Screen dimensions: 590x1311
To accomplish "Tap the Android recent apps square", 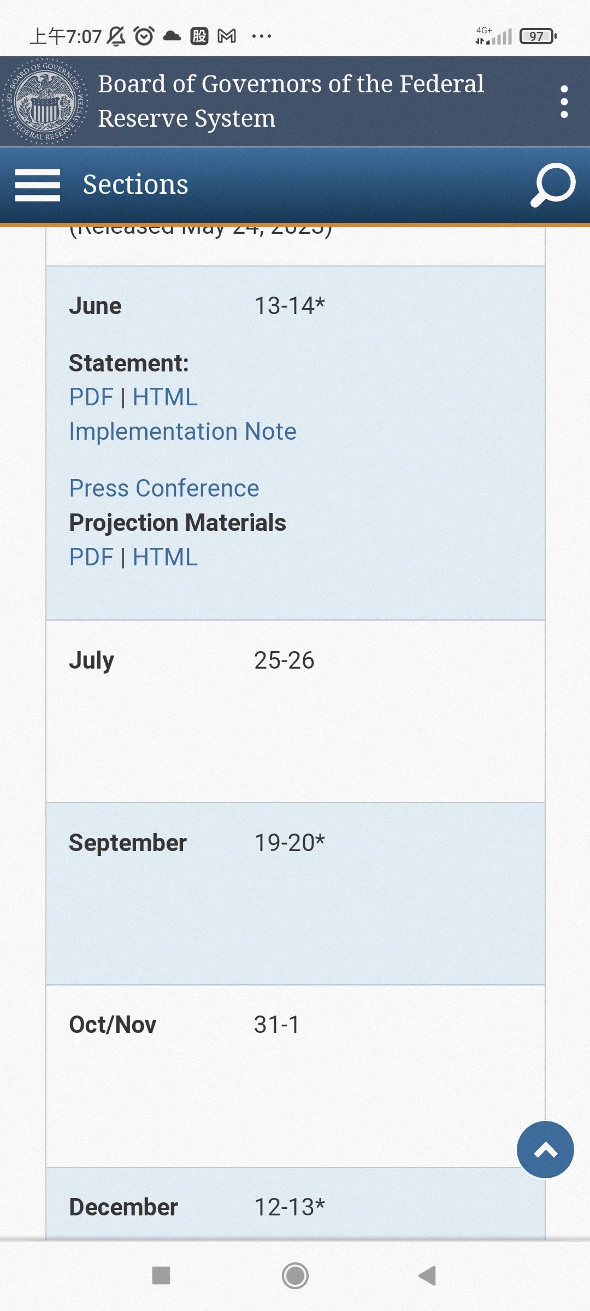I will tap(161, 1276).
